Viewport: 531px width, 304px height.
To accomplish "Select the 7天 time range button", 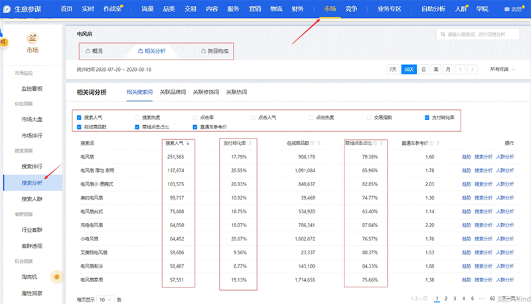I will (393, 69).
